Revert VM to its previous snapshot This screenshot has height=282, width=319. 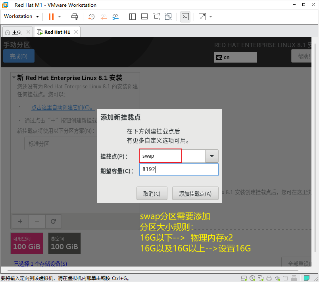[104, 17]
